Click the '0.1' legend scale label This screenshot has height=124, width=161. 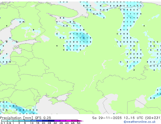coord(3,123)
